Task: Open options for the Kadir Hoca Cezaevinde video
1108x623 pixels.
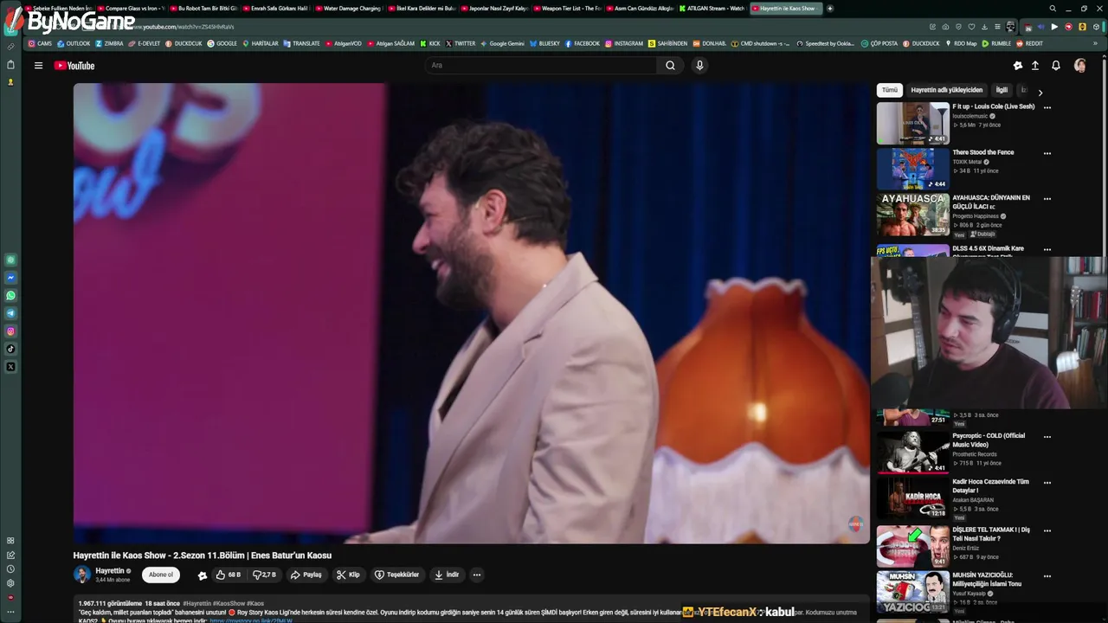Action: click(x=1047, y=482)
